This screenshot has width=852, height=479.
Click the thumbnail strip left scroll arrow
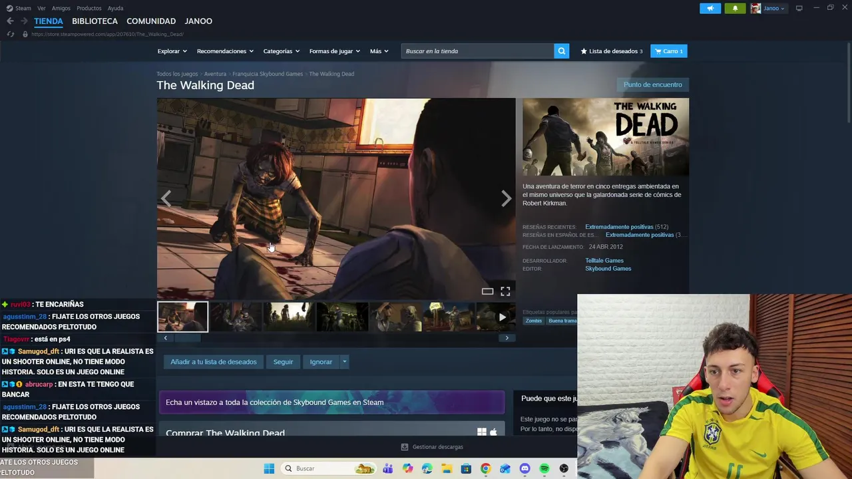pyautogui.click(x=166, y=338)
